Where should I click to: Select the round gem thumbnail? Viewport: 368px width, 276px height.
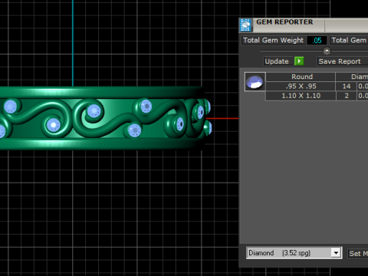coord(255,82)
